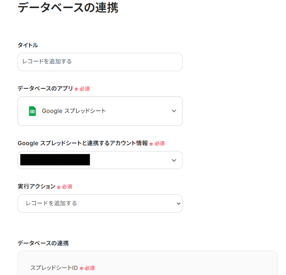The height and width of the screenshot is (275, 286).
Task: Open the account information dropdown arrow
Action: coord(174,160)
